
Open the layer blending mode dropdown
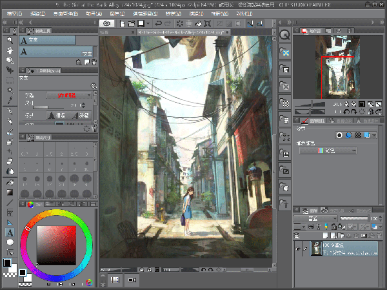315,218
